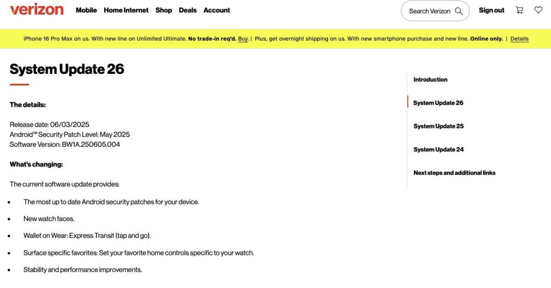Click the search magnifier icon
The height and width of the screenshot is (288, 551).
click(459, 11)
